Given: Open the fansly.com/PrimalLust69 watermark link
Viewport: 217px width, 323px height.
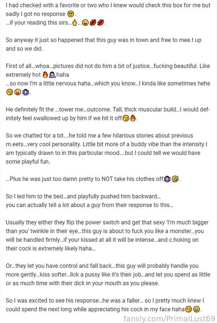Looking at the screenshot, I should 169,319.
